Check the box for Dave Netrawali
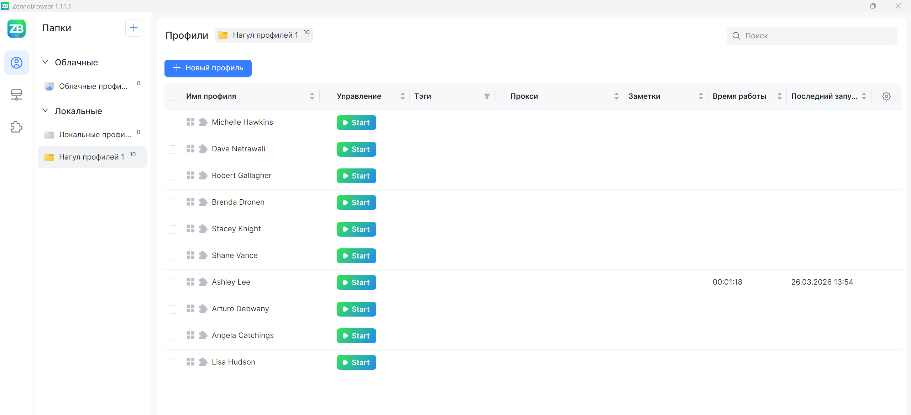This screenshot has height=415, width=911. (x=173, y=149)
